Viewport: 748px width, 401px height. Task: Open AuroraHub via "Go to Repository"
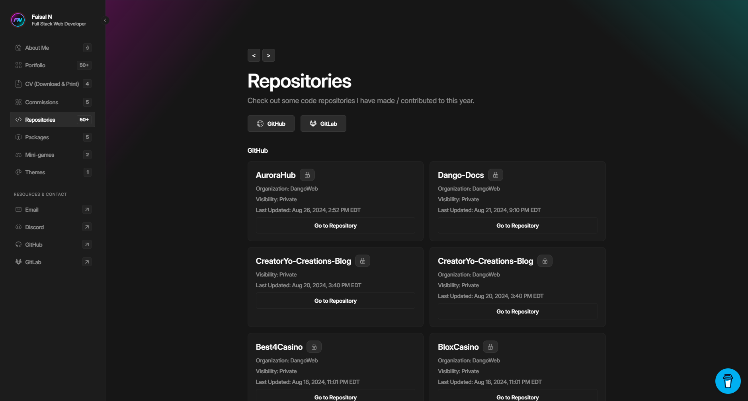pyautogui.click(x=335, y=225)
